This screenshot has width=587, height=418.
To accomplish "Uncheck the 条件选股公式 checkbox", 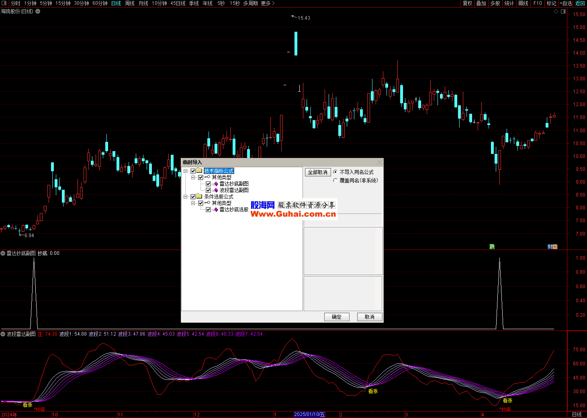I will click(x=193, y=197).
